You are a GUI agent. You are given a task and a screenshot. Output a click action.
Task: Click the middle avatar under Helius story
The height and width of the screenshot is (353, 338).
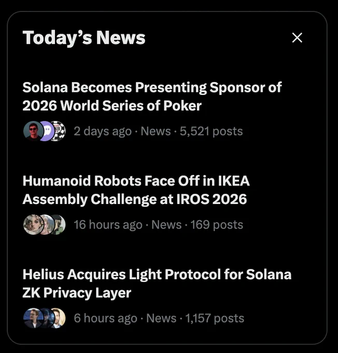tap(48, 318)
